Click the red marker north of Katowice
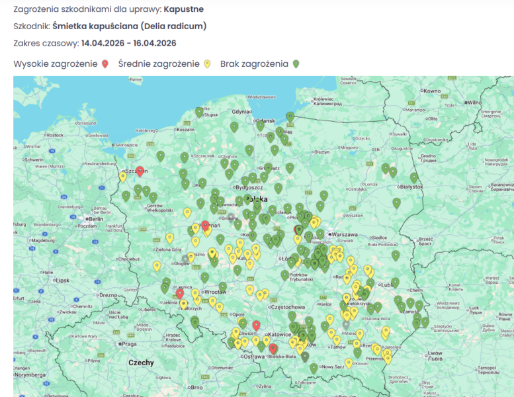Screen dimensions: 514x397 257,326
